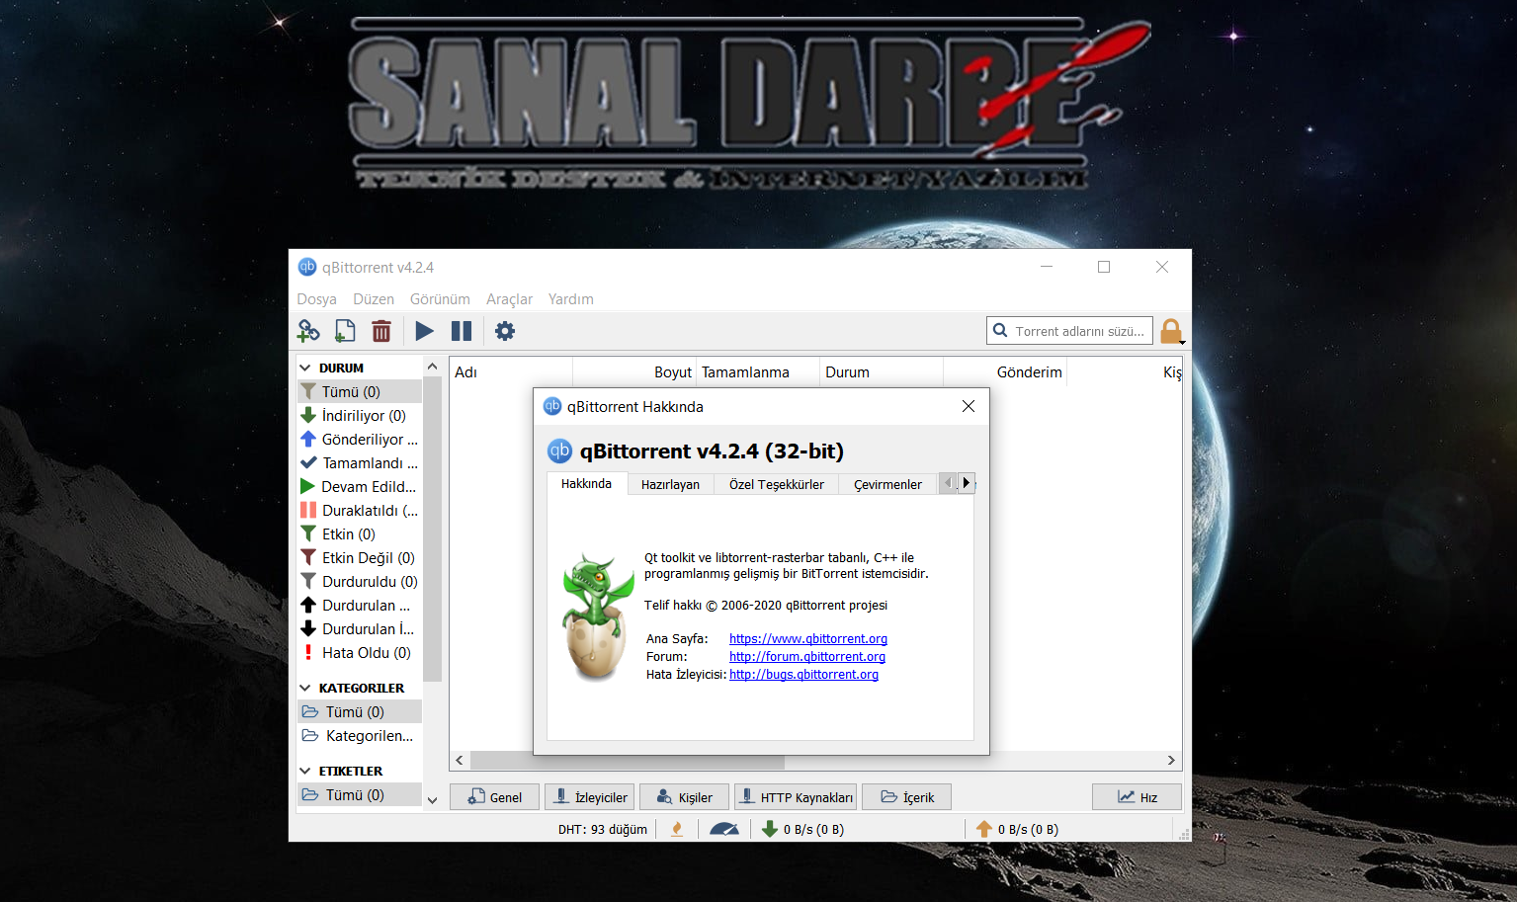
Task: Collapse the DURUM section
Action: coord(305,368)
